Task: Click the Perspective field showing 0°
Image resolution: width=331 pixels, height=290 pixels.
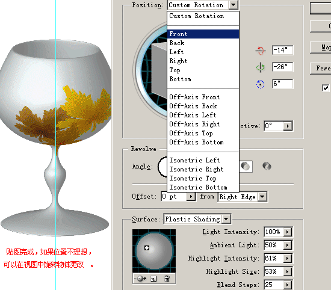Action: (274, 126)
